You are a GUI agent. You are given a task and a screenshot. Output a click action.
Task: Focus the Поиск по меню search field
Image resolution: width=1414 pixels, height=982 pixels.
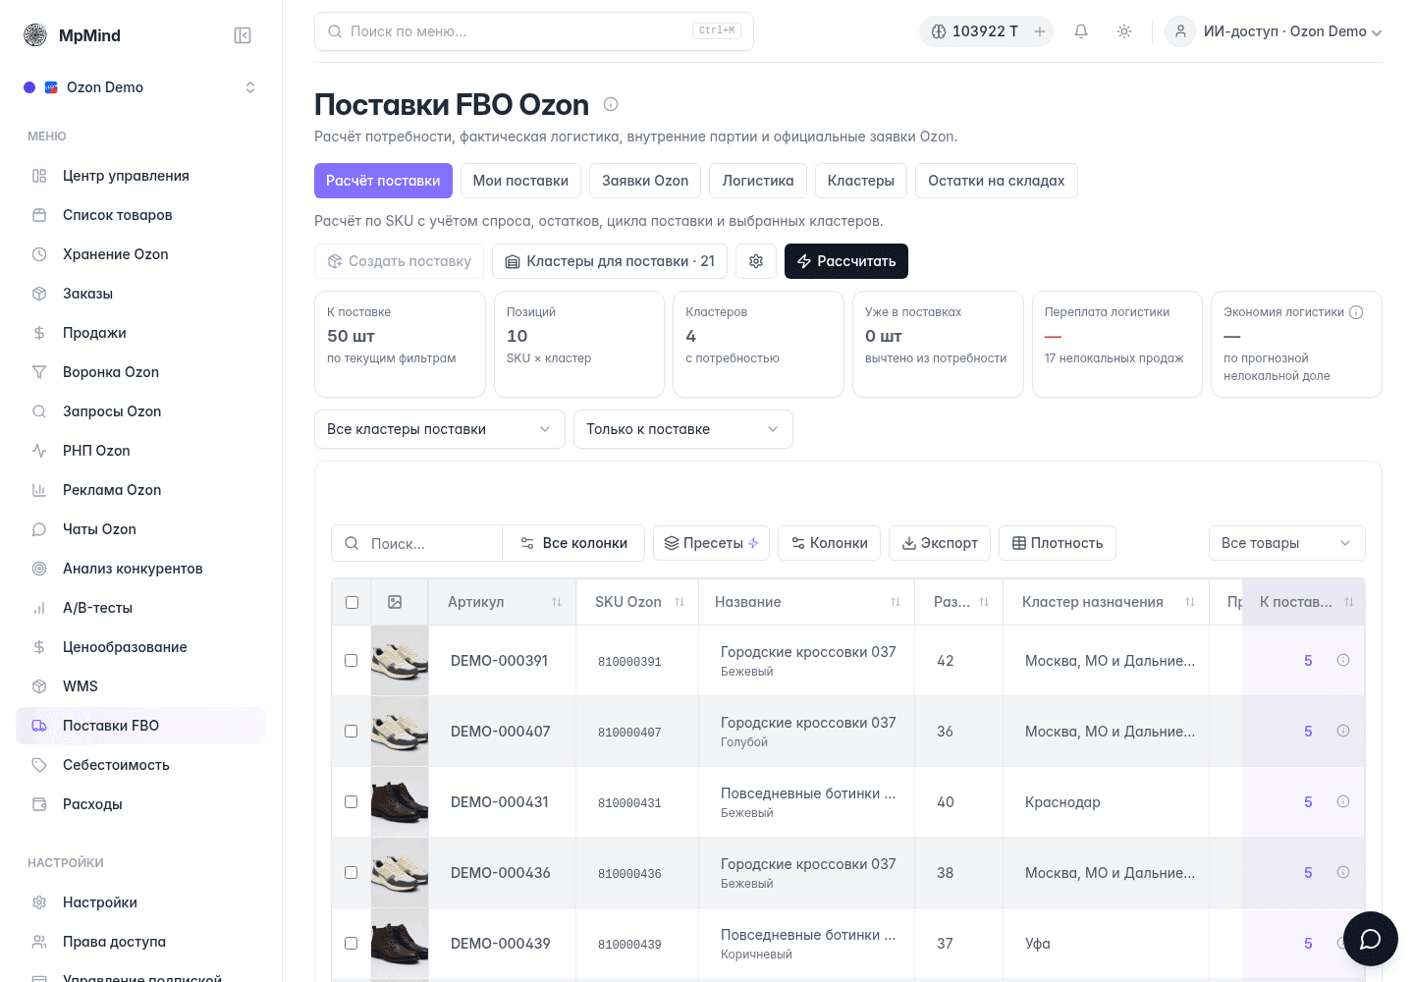click(534, 31)
